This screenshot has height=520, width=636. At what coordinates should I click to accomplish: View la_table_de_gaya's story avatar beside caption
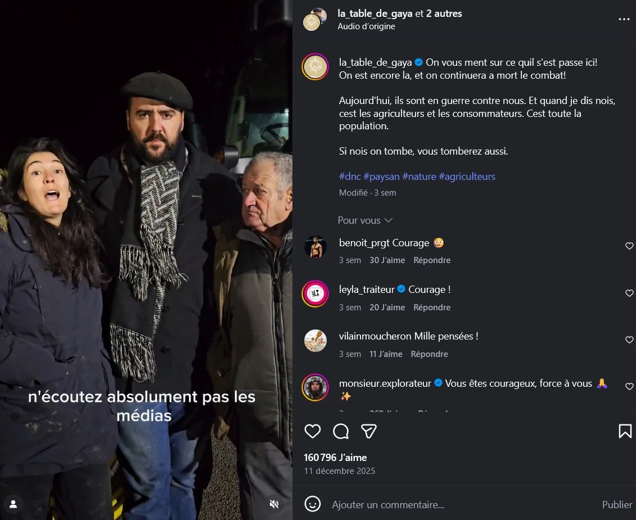pos(315,67)
